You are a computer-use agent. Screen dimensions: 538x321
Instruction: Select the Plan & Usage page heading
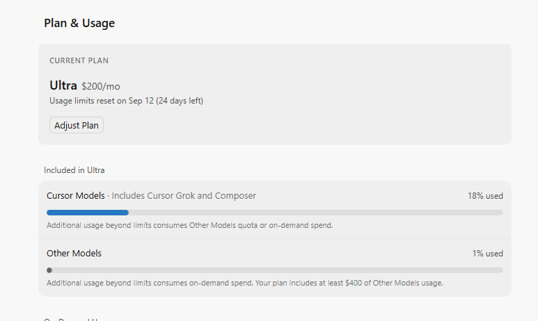click(x=79, y=24)
